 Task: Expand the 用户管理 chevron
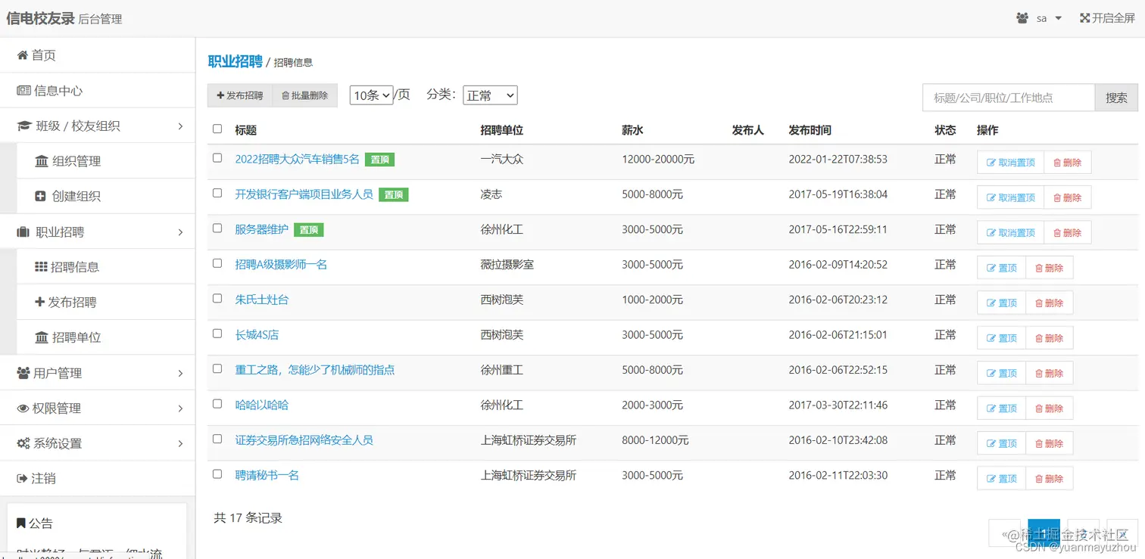point(180,373)
